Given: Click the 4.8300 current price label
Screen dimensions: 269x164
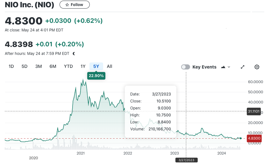Looking at the screenshot, I should pyautogui.click(x=255, y=138).
